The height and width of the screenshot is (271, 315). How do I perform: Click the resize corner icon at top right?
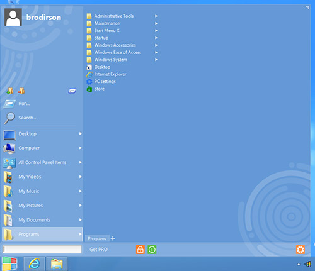(x=307, y=8)
